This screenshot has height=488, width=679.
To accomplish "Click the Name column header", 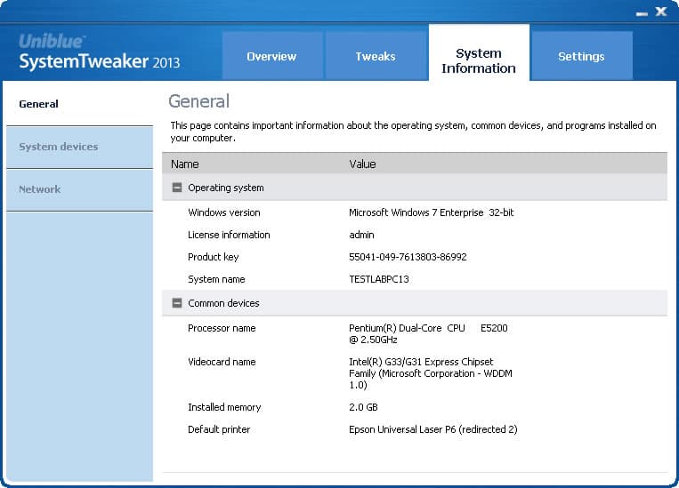I will [185, 164].
